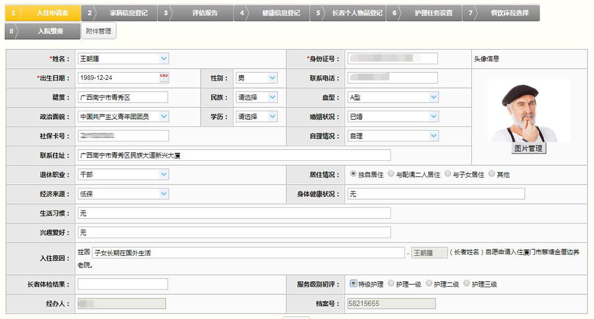
Task: Choose 与配偶二人居住 living situation
Action: [391, 174]
